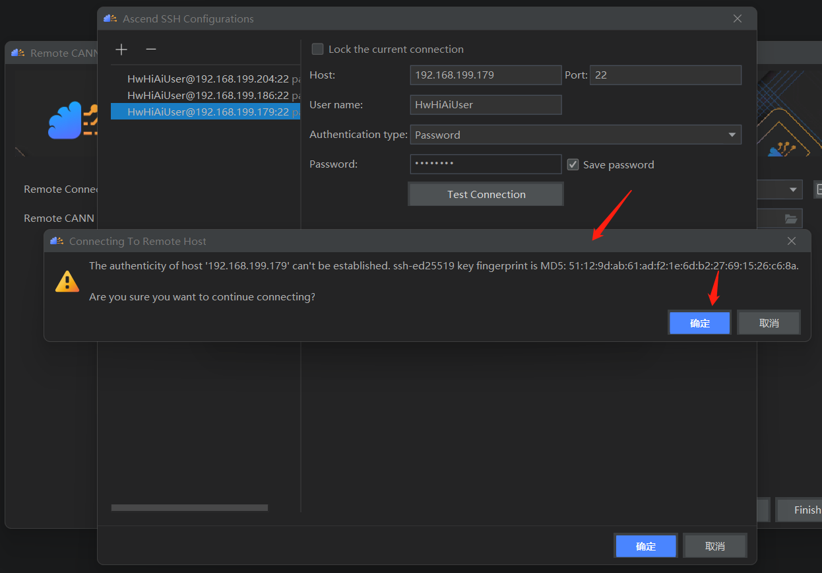822x573 pixels.
Task: Open the Authentication type dropdown
Action: (x=575, y=135)
